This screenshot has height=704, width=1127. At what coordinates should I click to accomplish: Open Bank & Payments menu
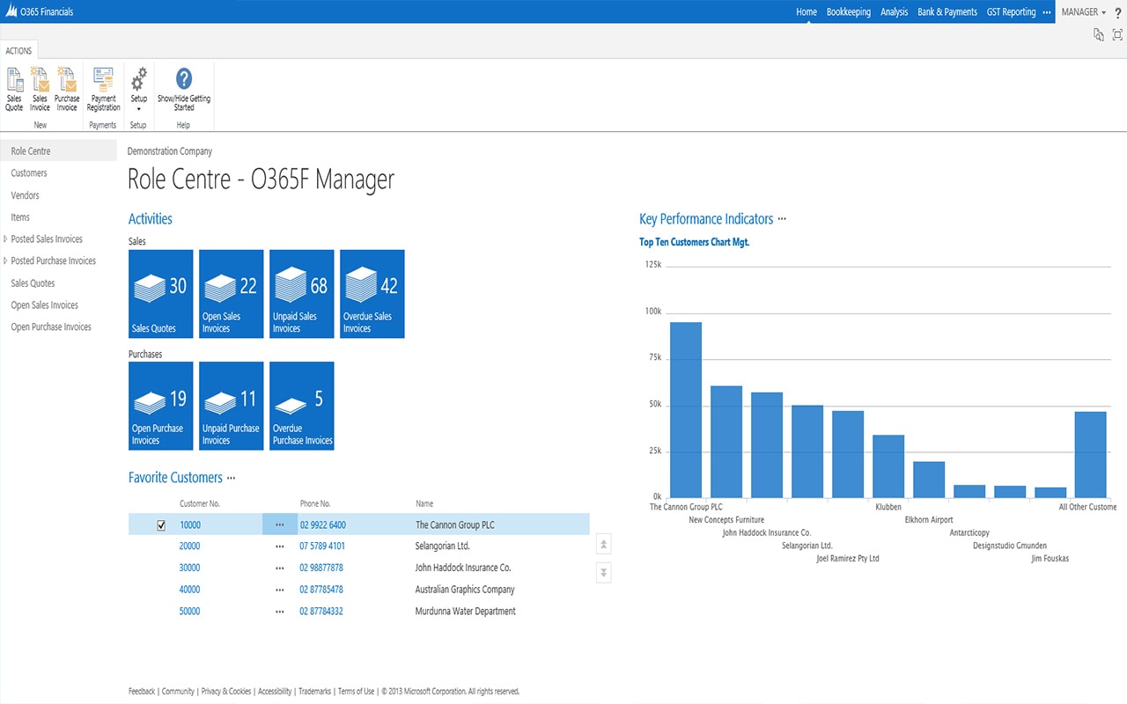[947, 12]
